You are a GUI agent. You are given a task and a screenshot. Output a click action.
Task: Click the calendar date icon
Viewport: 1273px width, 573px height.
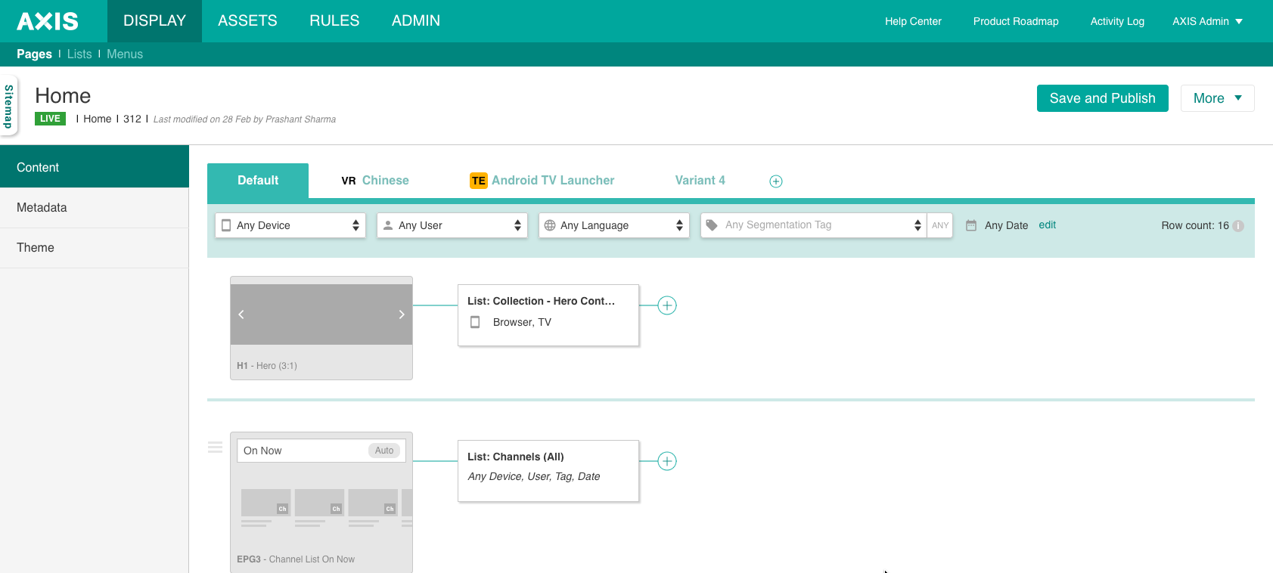coord(971,225)
